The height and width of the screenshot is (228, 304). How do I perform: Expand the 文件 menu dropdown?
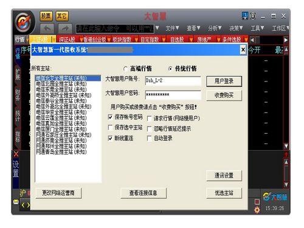(172, 28)
